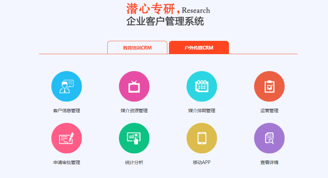
Task: Switch to the 教育培训CRM tab
Action: 137,47
